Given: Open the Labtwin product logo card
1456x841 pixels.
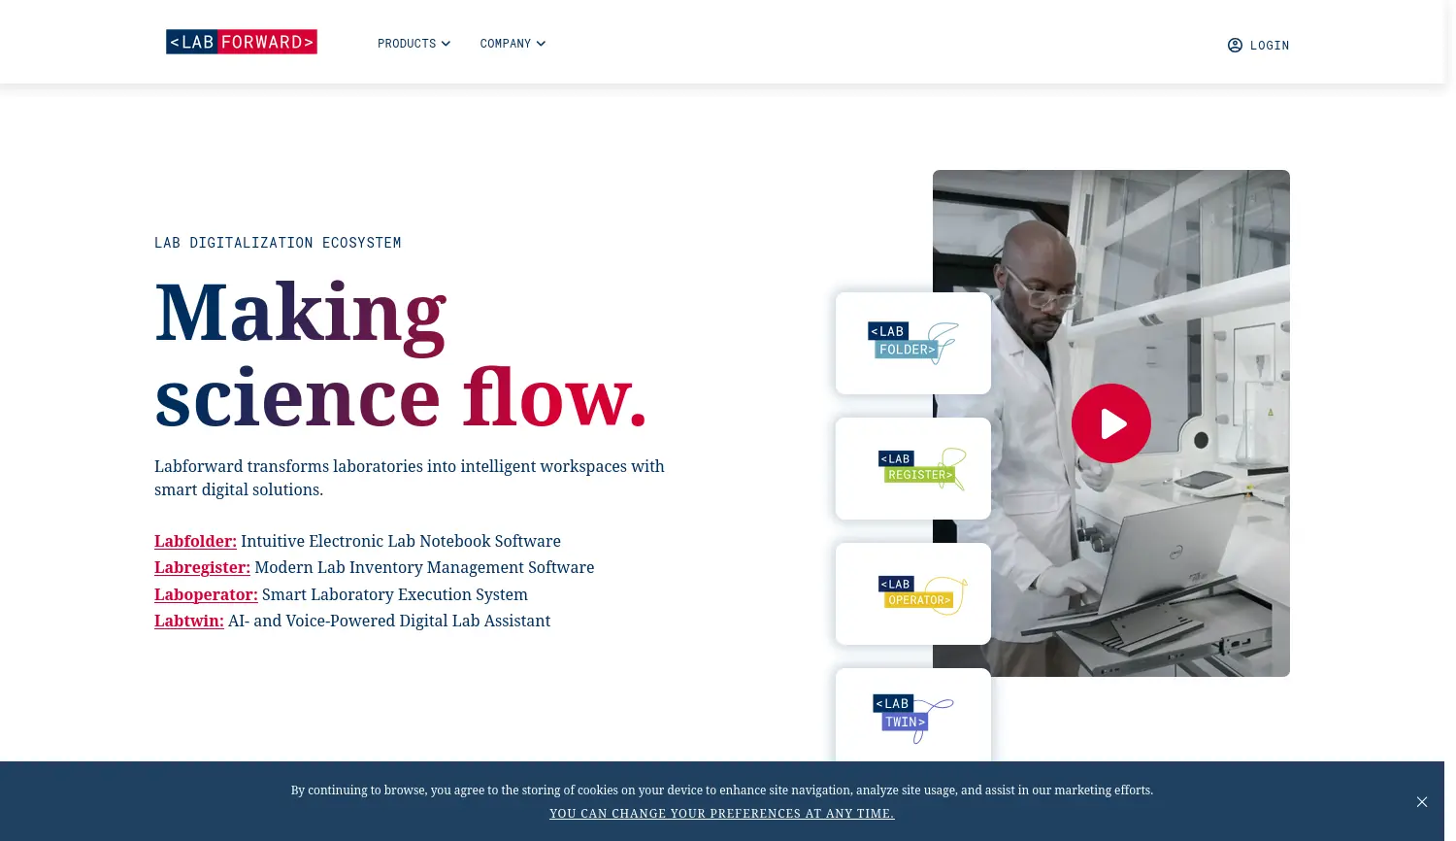Looking at the screenshot, I should 912,715.
